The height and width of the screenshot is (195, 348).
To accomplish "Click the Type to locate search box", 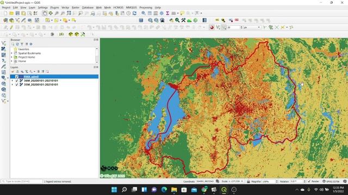I will point(22,181).
